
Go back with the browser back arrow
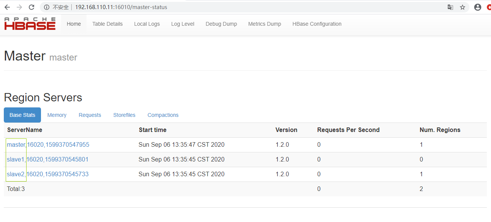[x=7, y=7]
